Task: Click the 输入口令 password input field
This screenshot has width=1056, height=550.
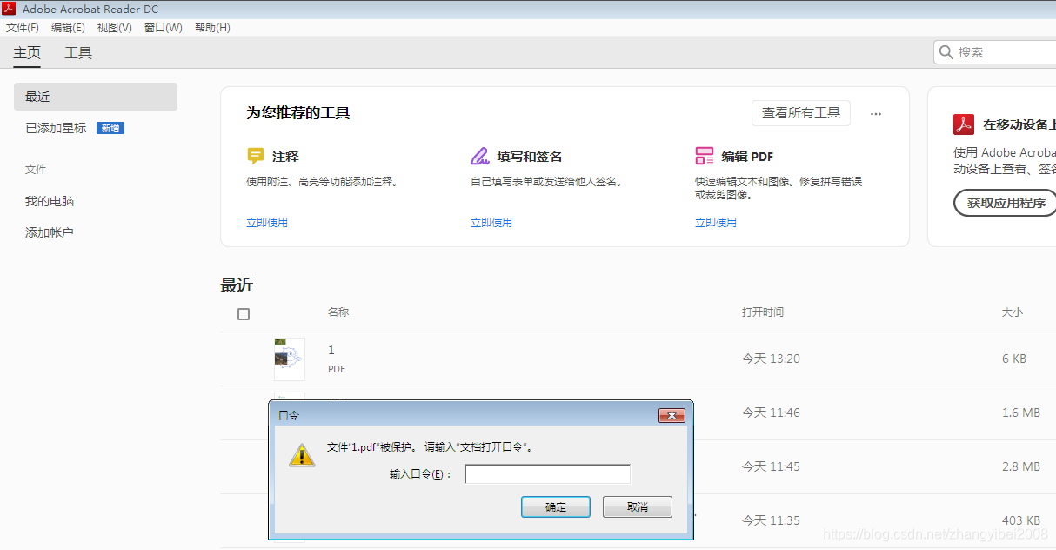Action: coord(548,474)
